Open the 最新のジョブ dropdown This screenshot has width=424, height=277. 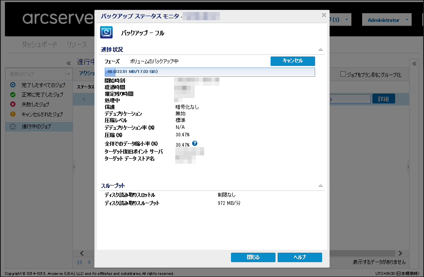[68, 74]
